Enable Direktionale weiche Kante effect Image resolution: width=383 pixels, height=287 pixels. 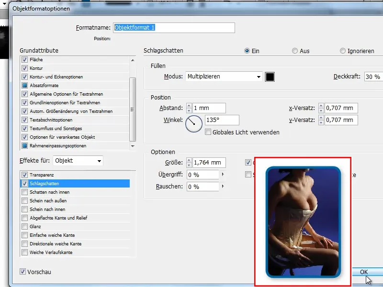(x=24, y=243)
